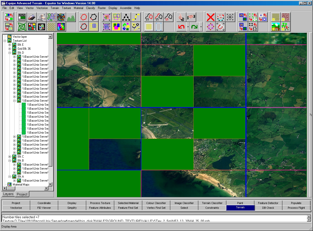Switch to the Layers tab
313x231 pixels.
(8, 194)
